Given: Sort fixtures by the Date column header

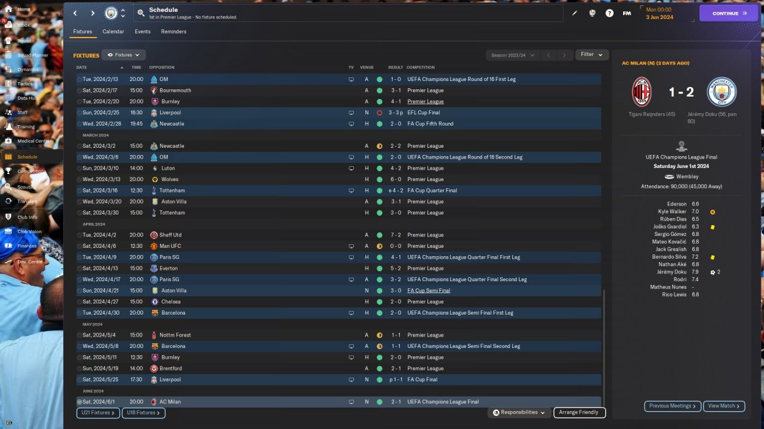Looking at the screenshot, I should [82, 67].
